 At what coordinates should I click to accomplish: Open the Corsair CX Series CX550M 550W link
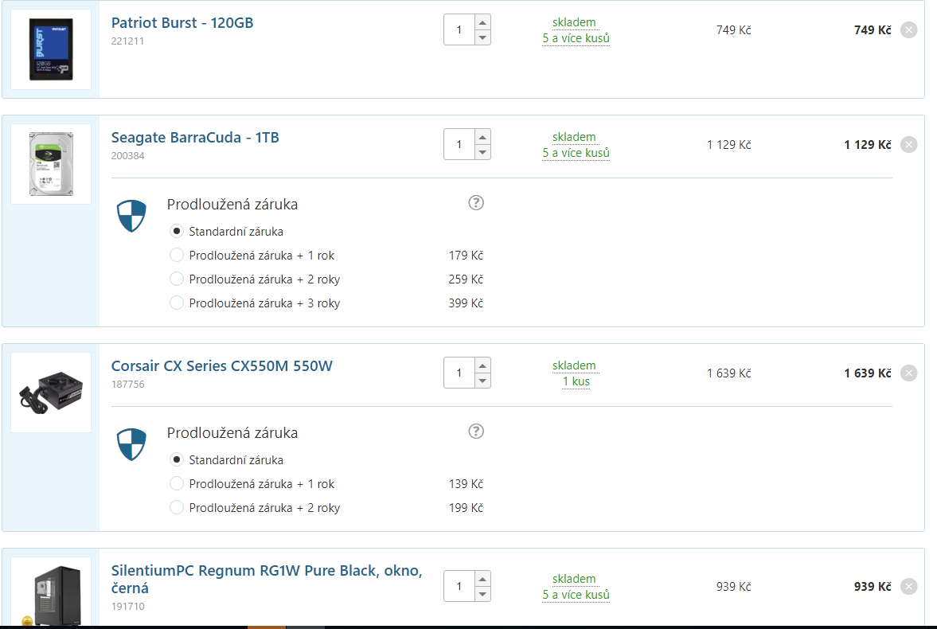(221, 366)
